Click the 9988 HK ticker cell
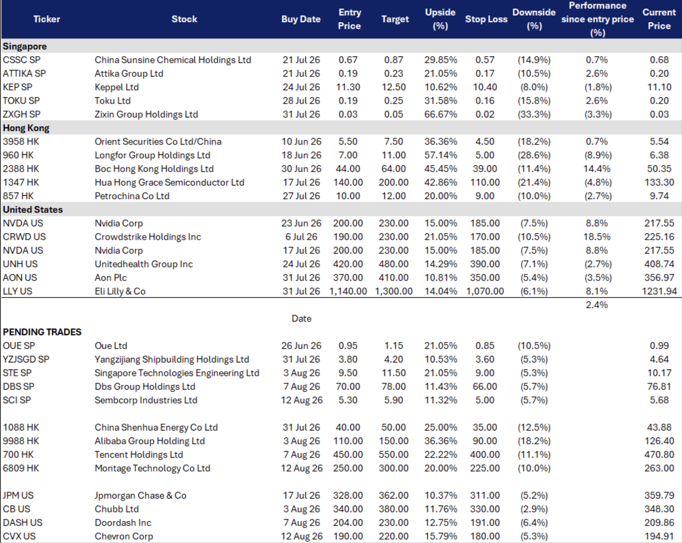This screenshot has height=543, width=682. 21,441
